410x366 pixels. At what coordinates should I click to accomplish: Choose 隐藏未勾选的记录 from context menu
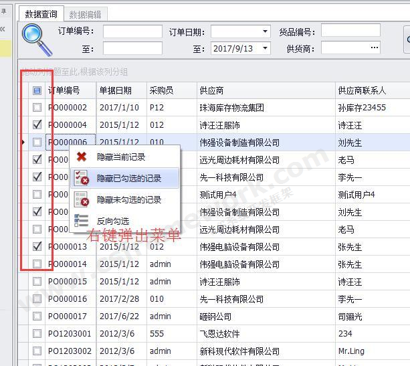[x=129, y=199]
